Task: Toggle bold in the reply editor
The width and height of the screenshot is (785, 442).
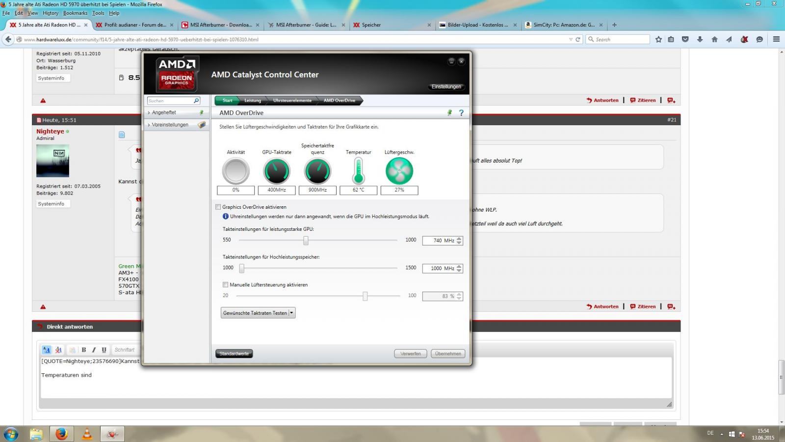Action: point(84,350)
